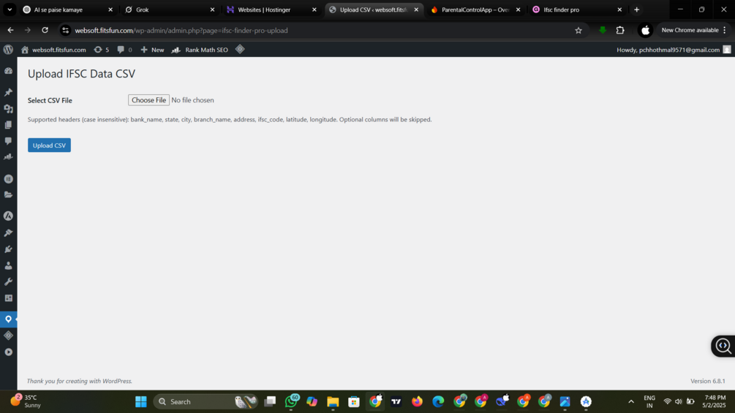Switch to ParentalControlApp tab

point(475,10)
